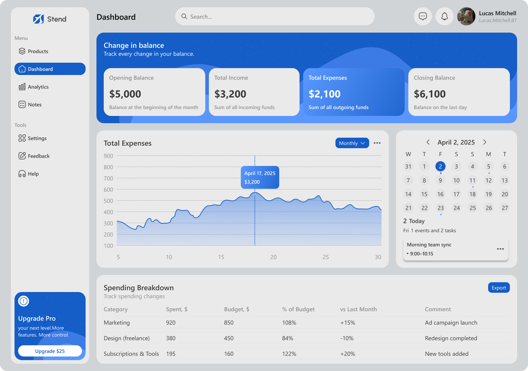The height and width of the screenshot is (371, 528).
Task: Click the Upgrade $25 button
Action: pyautogui.click(x=50, y=351)
